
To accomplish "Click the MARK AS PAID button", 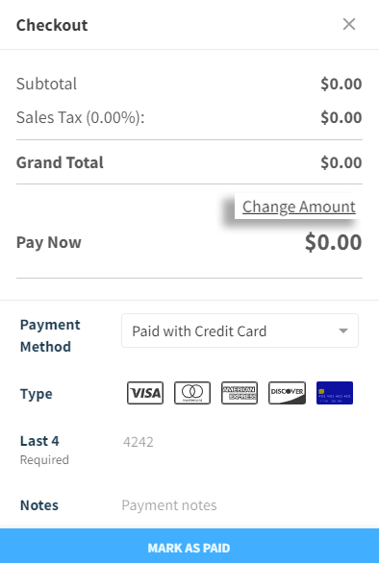I will (x=189, y=546).
